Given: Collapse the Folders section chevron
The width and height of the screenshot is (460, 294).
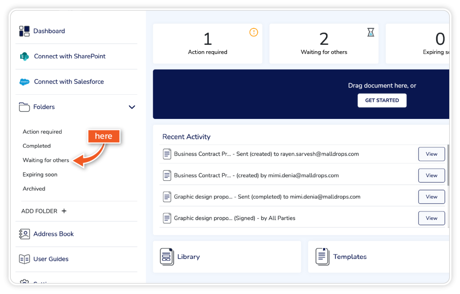Looking at the screenshot, I should (x=132, y=107).
